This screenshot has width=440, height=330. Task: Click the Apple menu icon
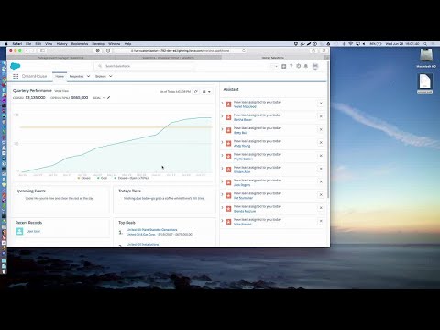[x=6, y=44]
